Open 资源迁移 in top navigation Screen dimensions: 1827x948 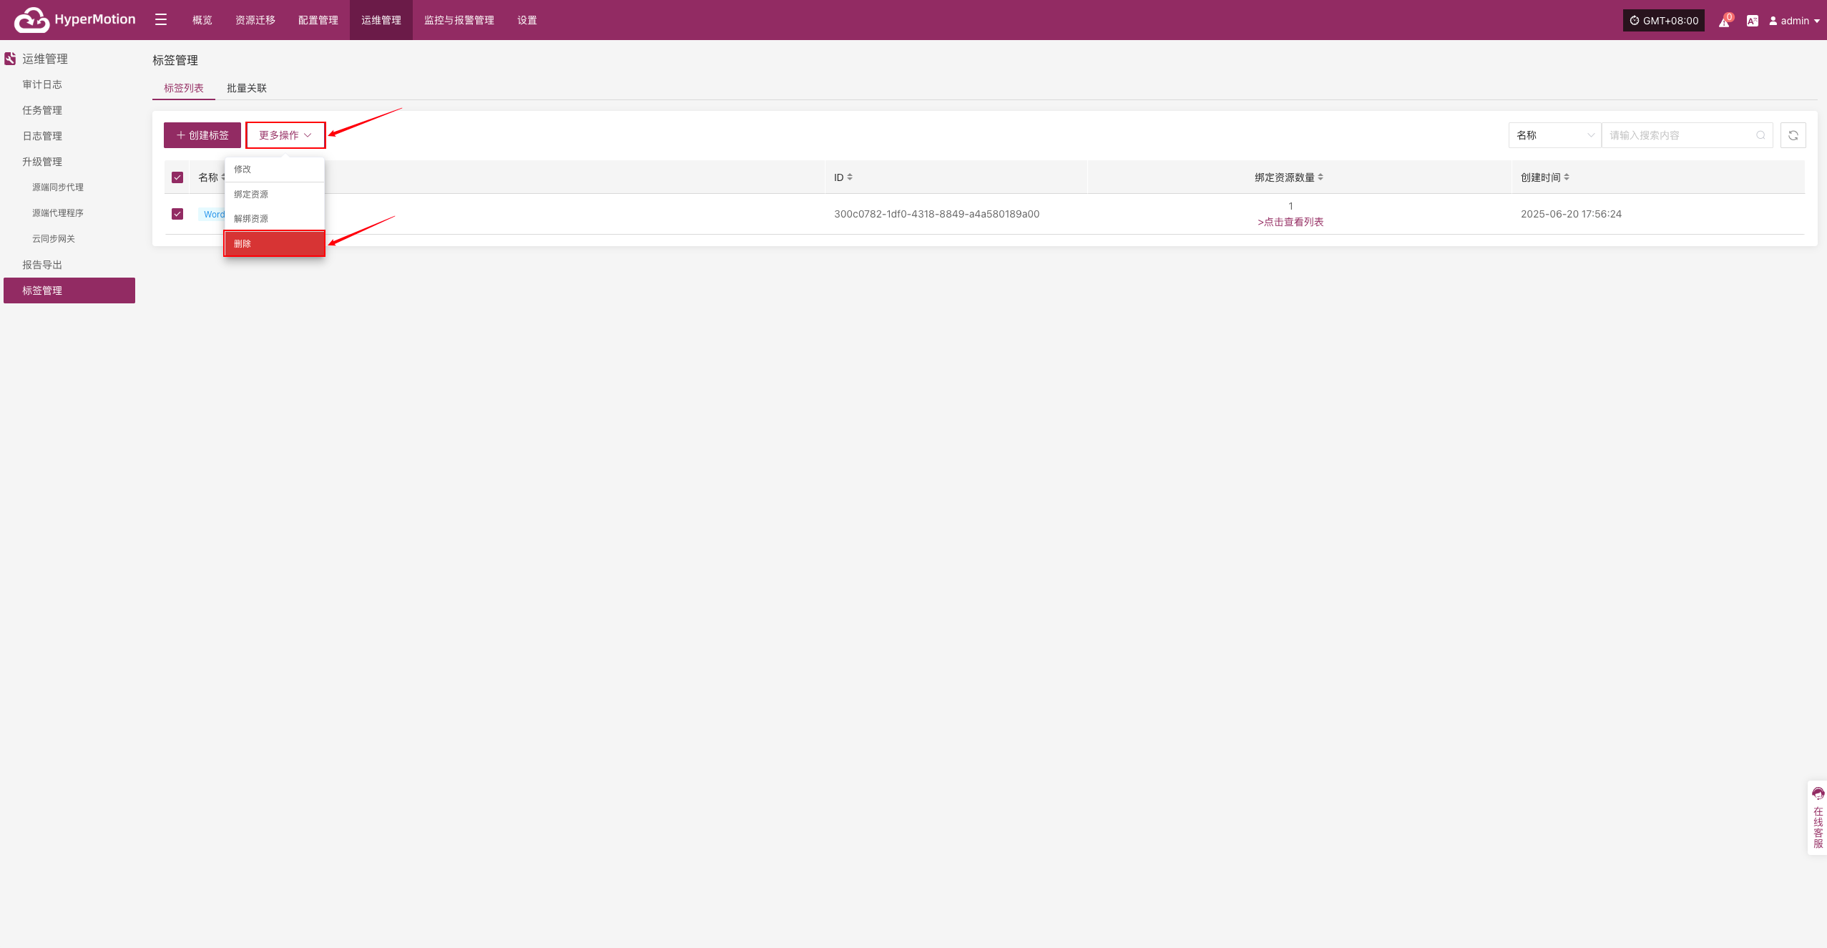tap(255, 20)
